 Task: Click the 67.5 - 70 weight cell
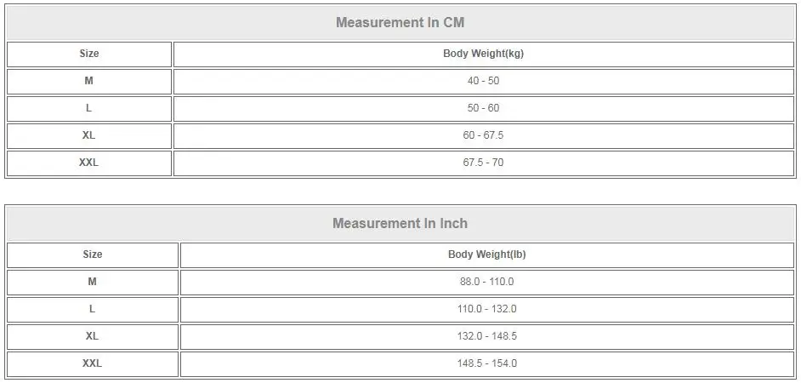(483, 163)
